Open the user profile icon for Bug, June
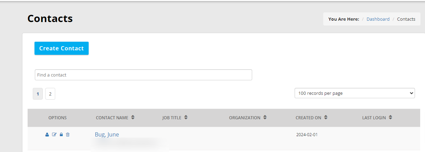The width and height of the screenshot is (425, 152). tap(47, 134)
